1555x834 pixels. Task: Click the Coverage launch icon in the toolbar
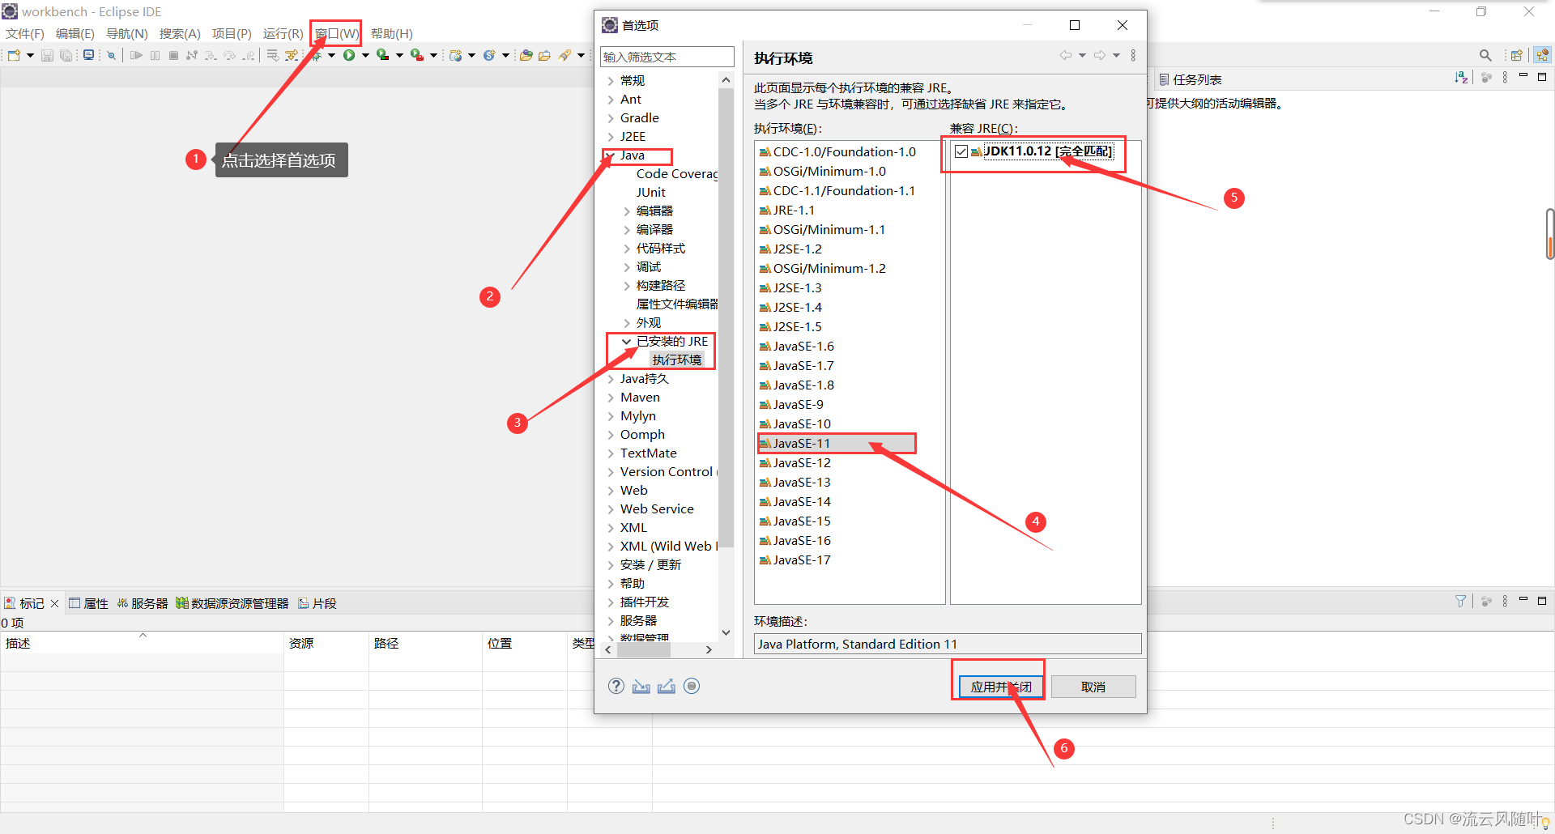382,55
